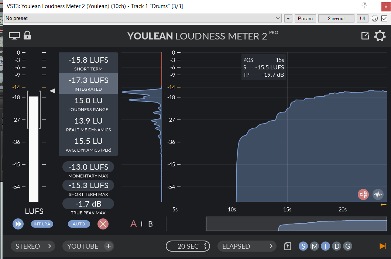Toggle the T true peak graph button
The width and height of the screenshot is (391, 259).
325,246
